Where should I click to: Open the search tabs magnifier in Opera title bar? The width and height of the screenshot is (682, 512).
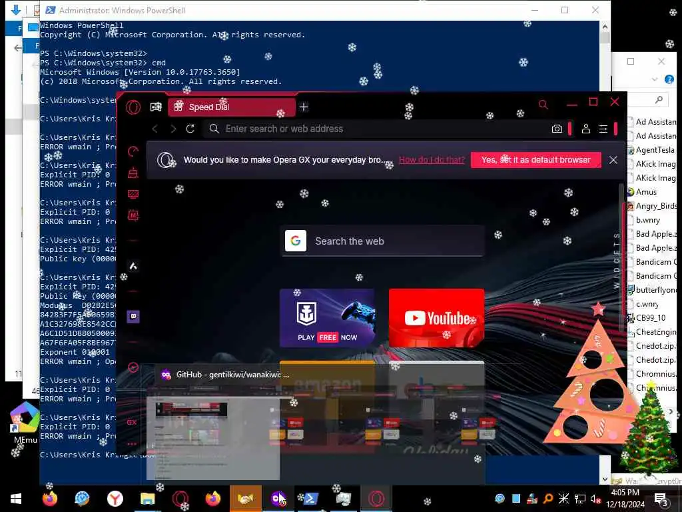[x=543, y=105]
